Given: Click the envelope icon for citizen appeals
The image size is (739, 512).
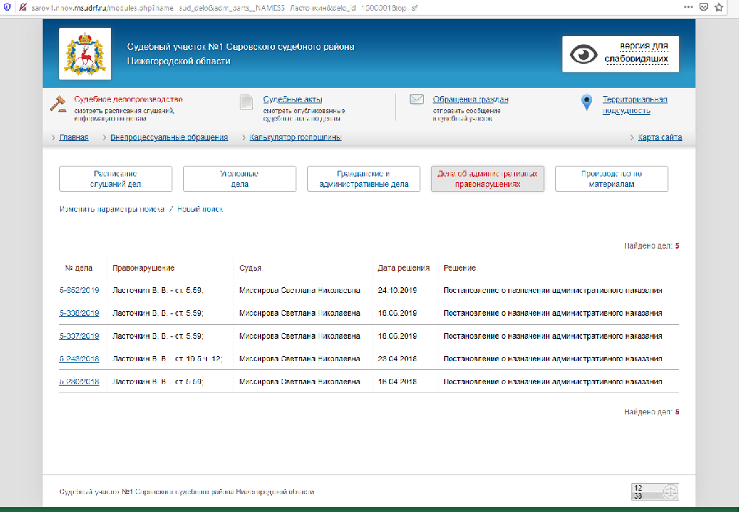Looking at the screenshot, I should (416, 99).
